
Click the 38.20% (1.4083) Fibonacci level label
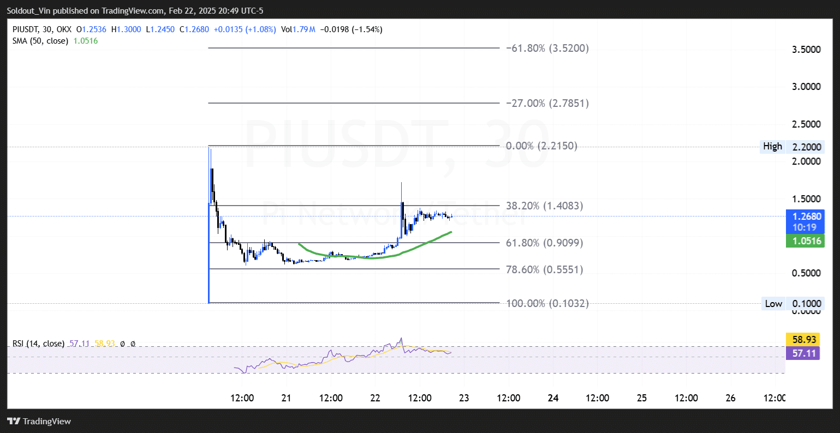point(544,206)
